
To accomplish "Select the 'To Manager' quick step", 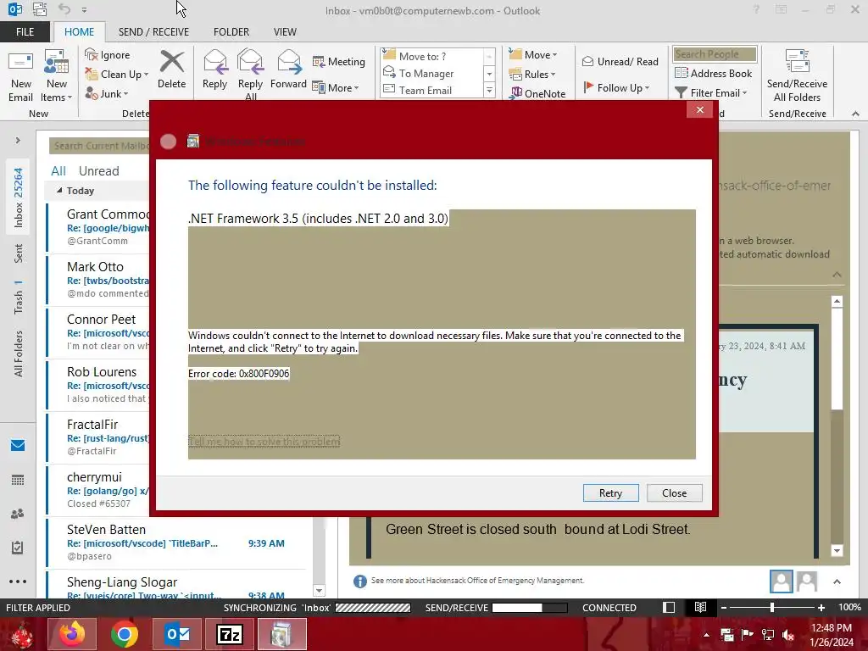I will (432, 73).
